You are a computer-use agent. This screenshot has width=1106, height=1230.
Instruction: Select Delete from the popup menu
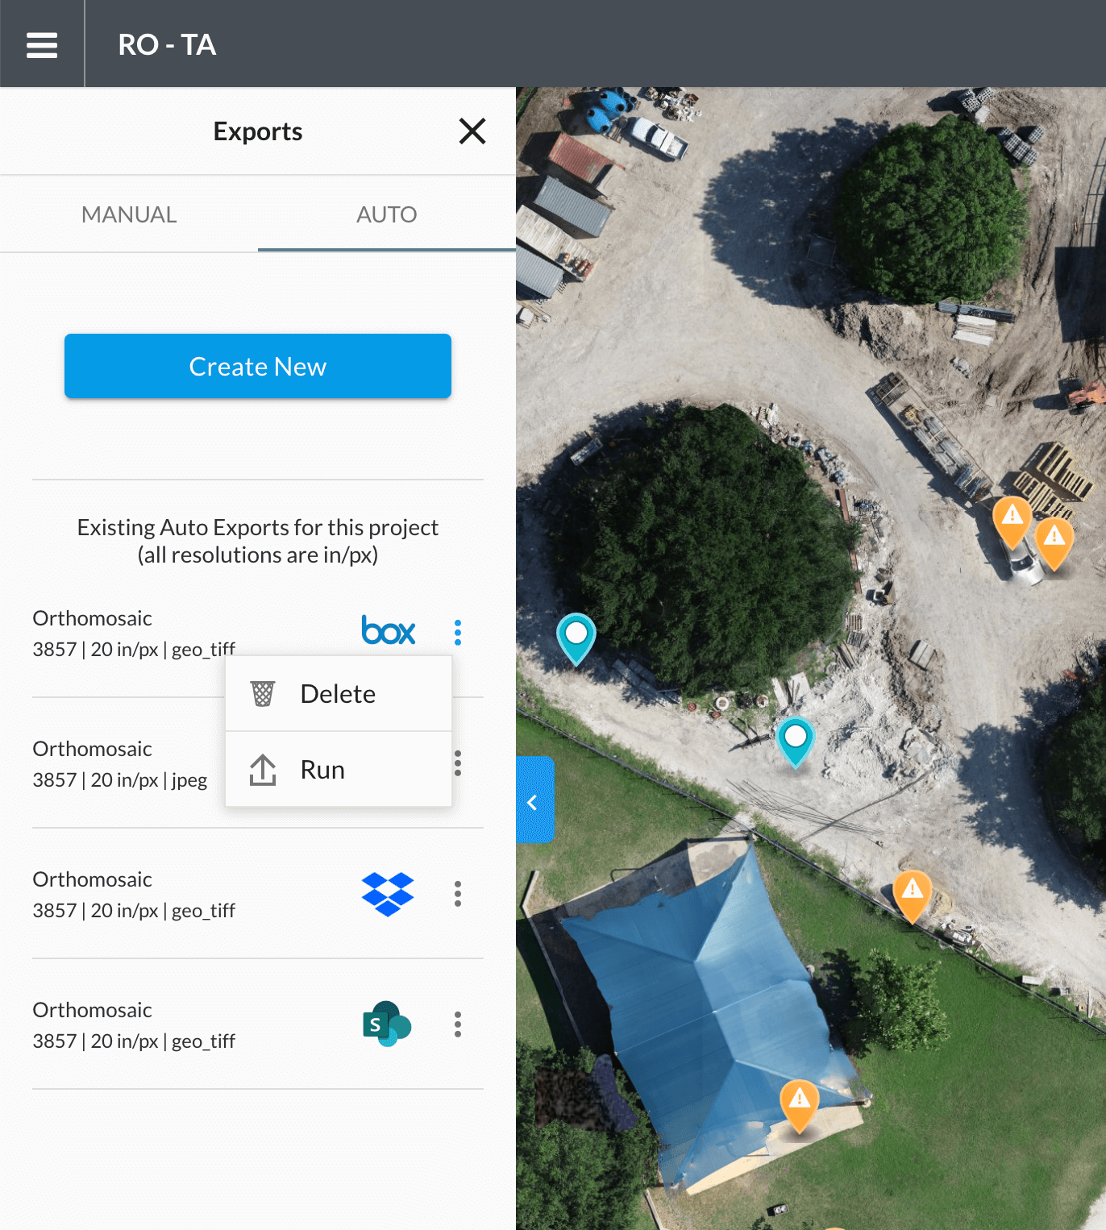339,693
